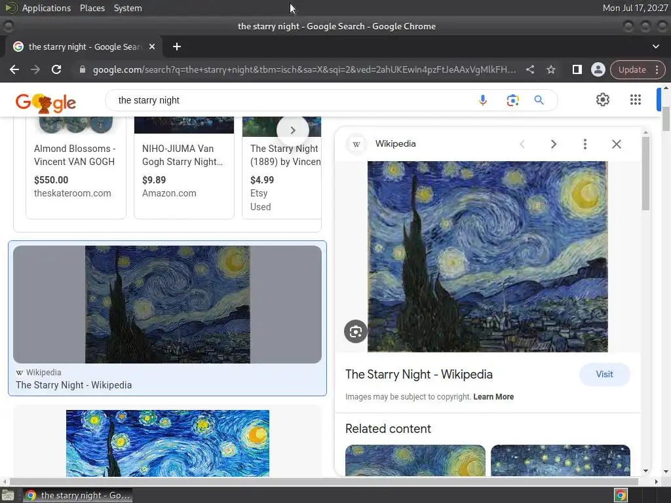Image resolution: width=671 pixels, height=503 pixels.
Task: Click the Update button in Chrome
Action: pos(632,69)
